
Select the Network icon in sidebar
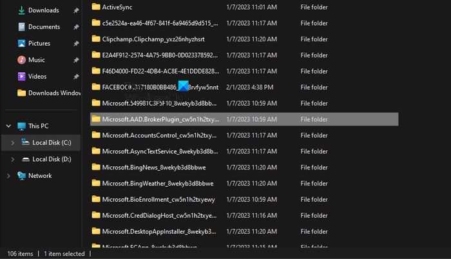(x=21, y=175)
